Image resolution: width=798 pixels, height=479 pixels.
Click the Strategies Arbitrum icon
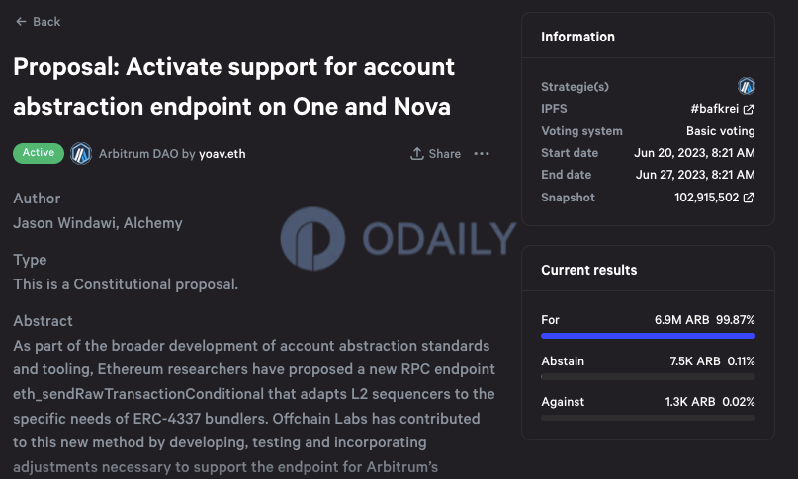pos(747,86)
